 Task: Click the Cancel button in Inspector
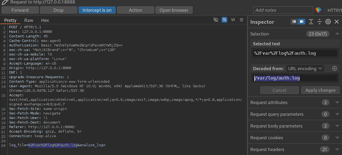click(x=279, y=90)
